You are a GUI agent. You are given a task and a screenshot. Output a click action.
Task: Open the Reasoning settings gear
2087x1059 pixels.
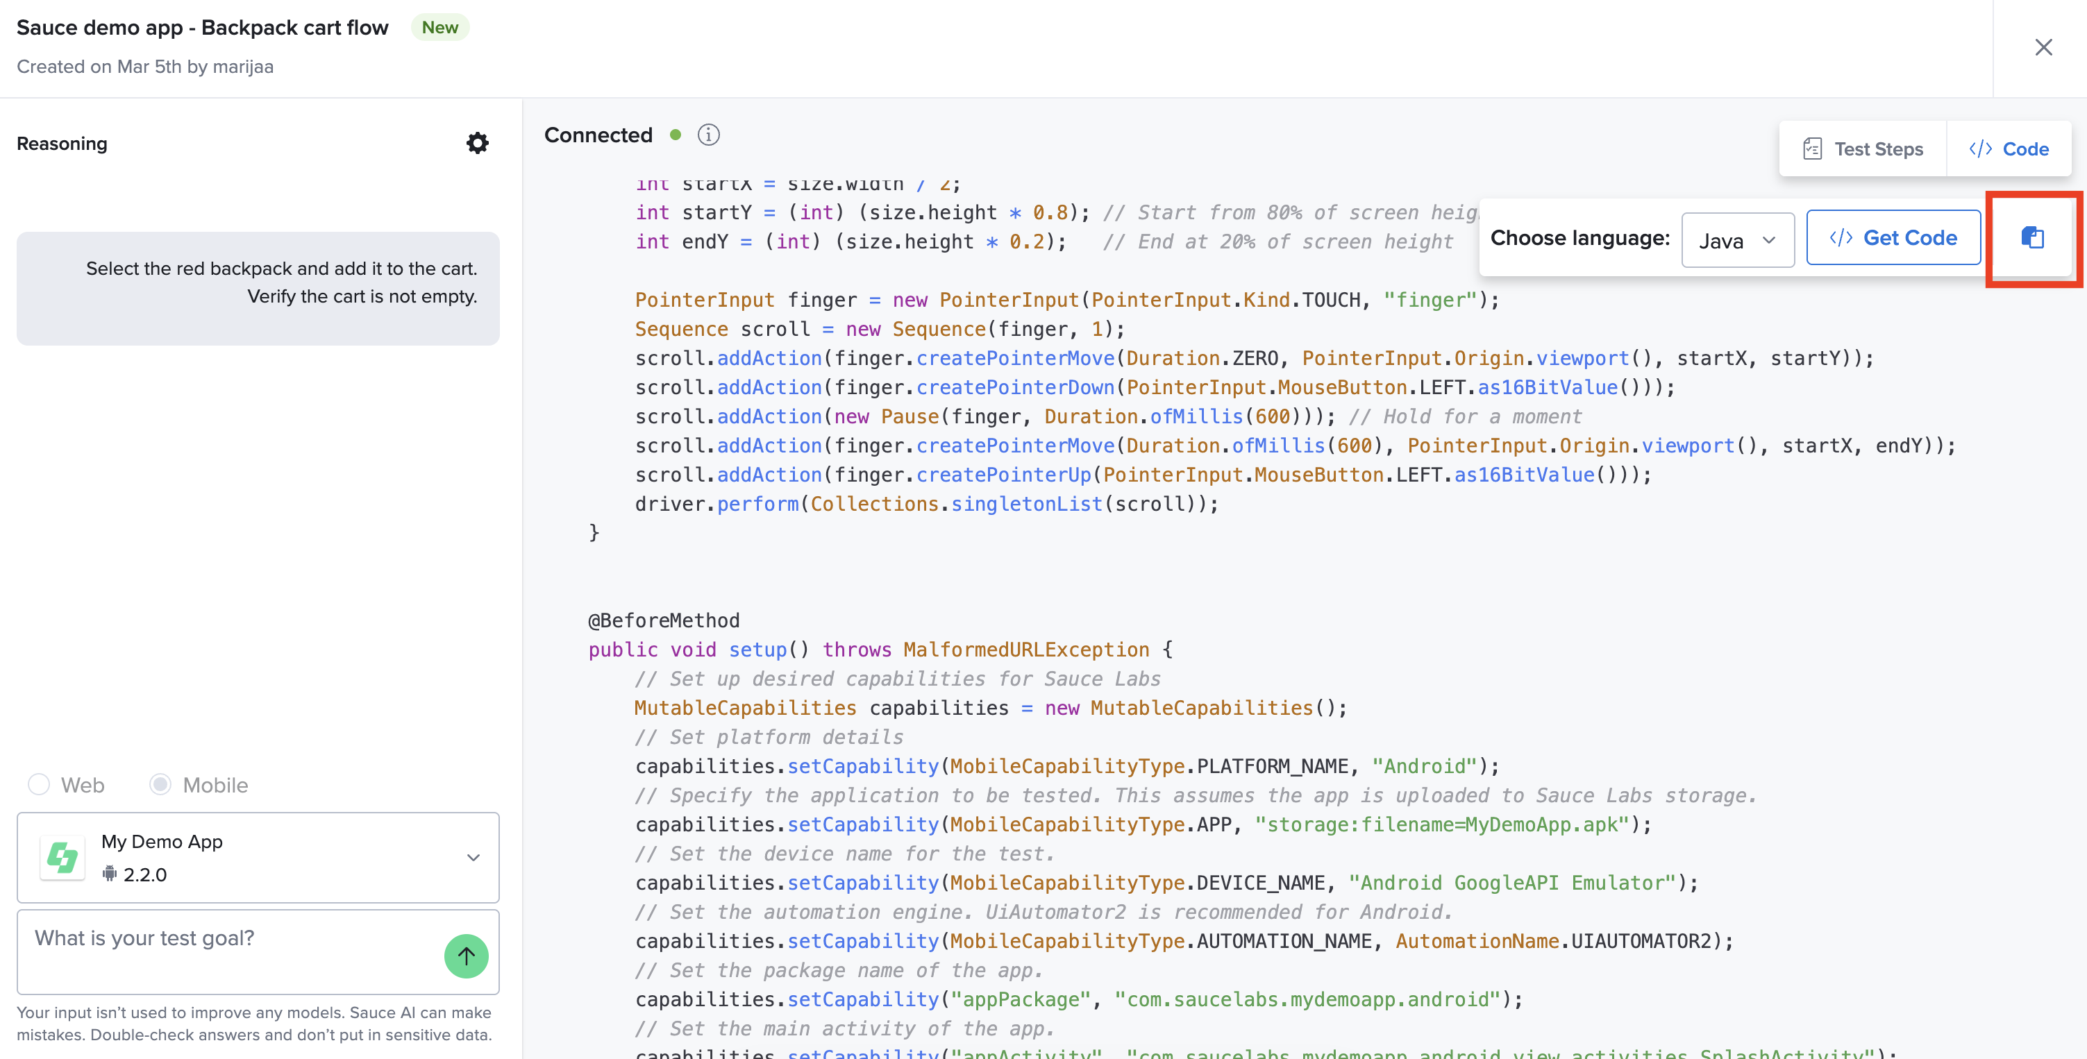(x=477, y=143)
